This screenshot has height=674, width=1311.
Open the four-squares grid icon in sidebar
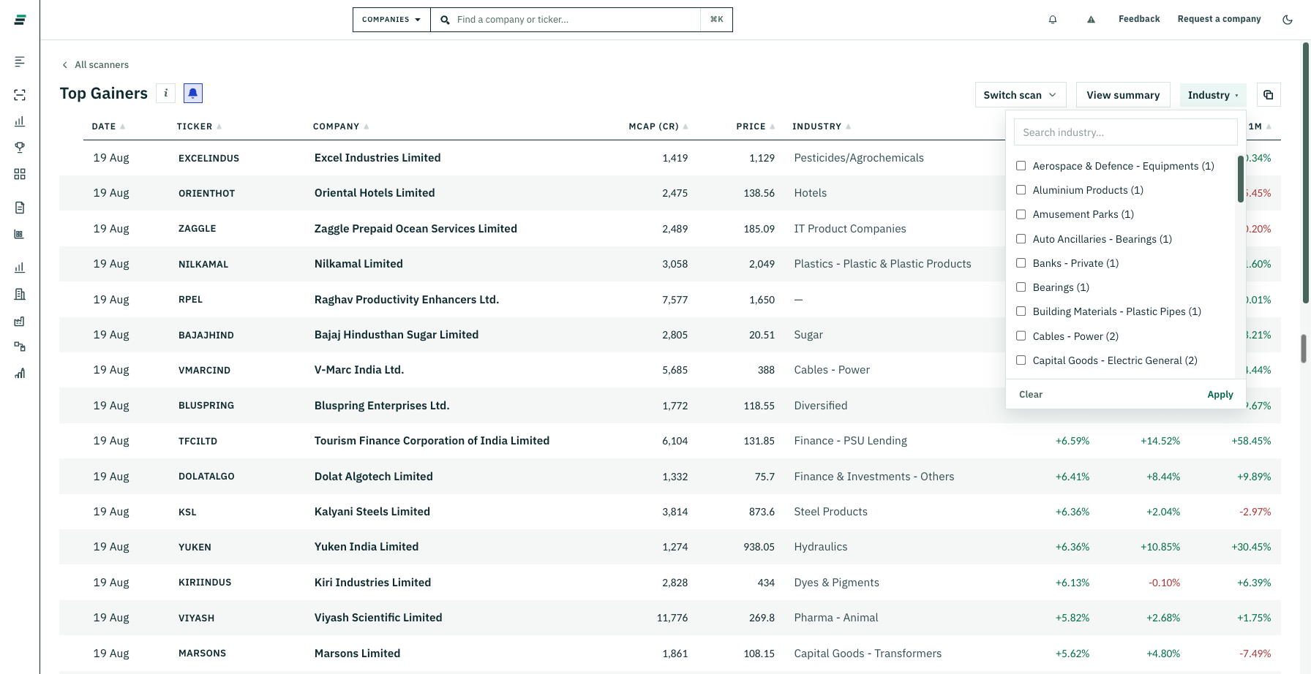tap(20, 174)
